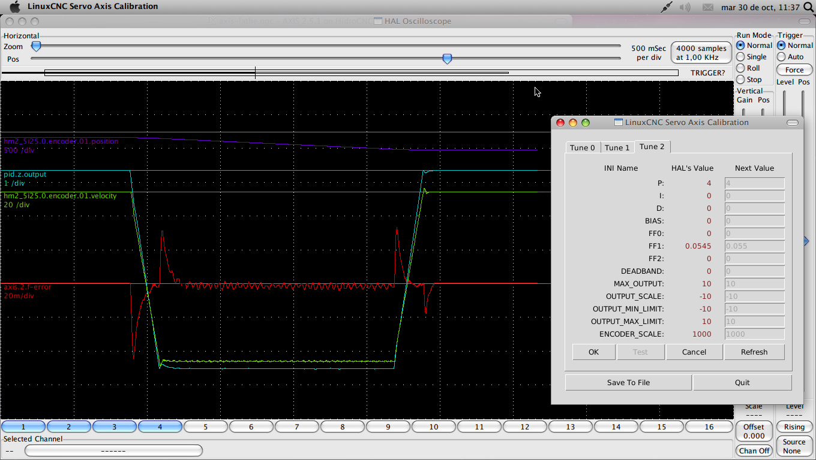Click Refresh in the calibration dialog
This screenshot has height=460, width=816.
(754, 352)
